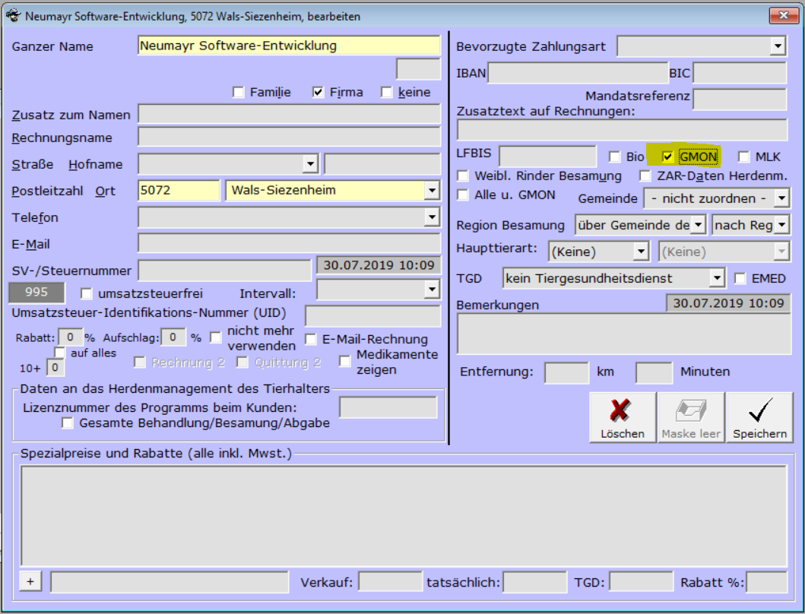Viewport: 805px width, 614px height.
Task: Uncheck the GMON checkbox
Action: point(667,157)
